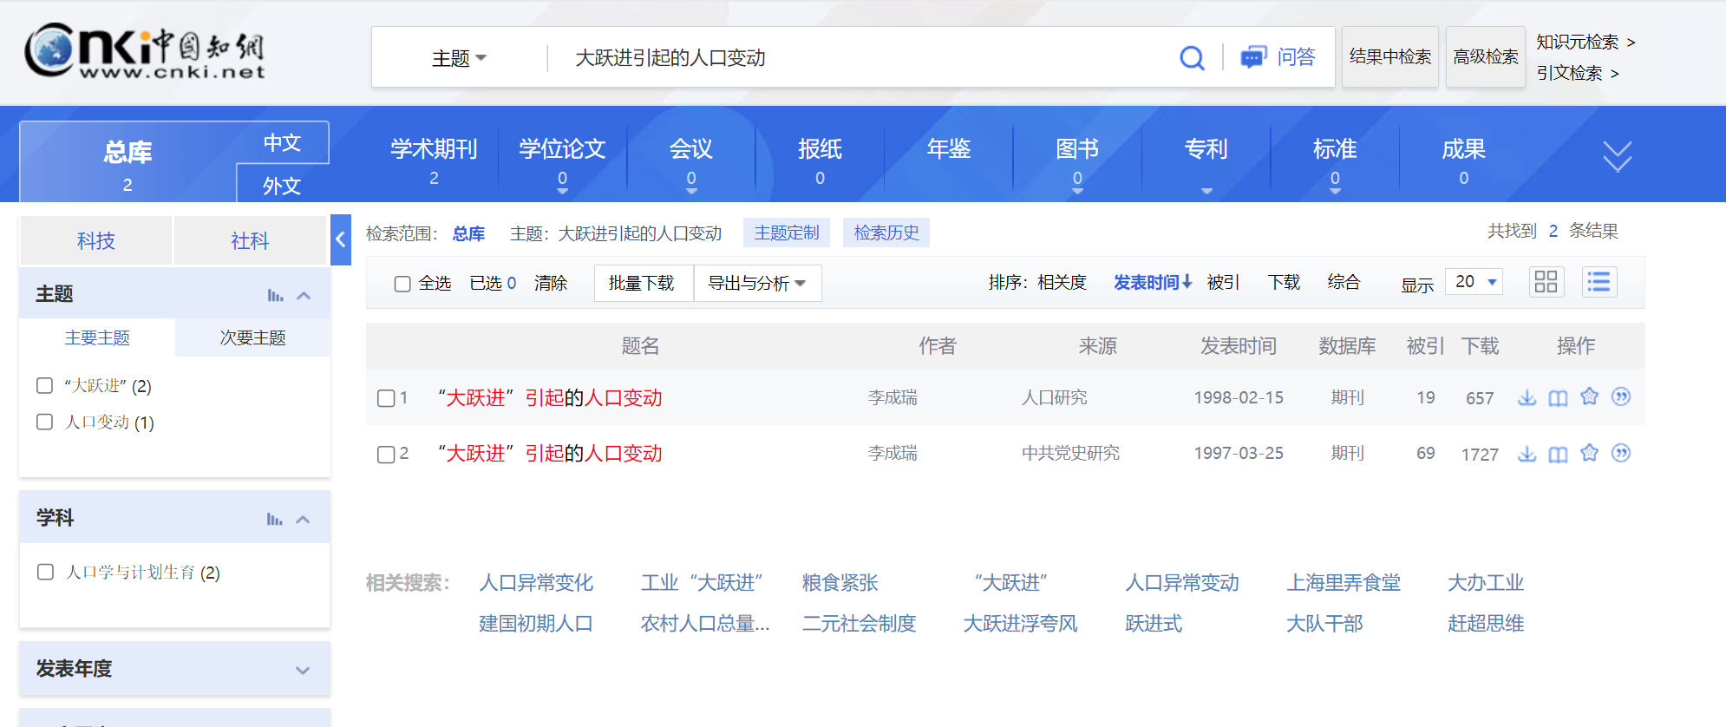Viewport: 1726px width, 727px height.
Task: Select the 科技 category tab
Action: [95, 240]
